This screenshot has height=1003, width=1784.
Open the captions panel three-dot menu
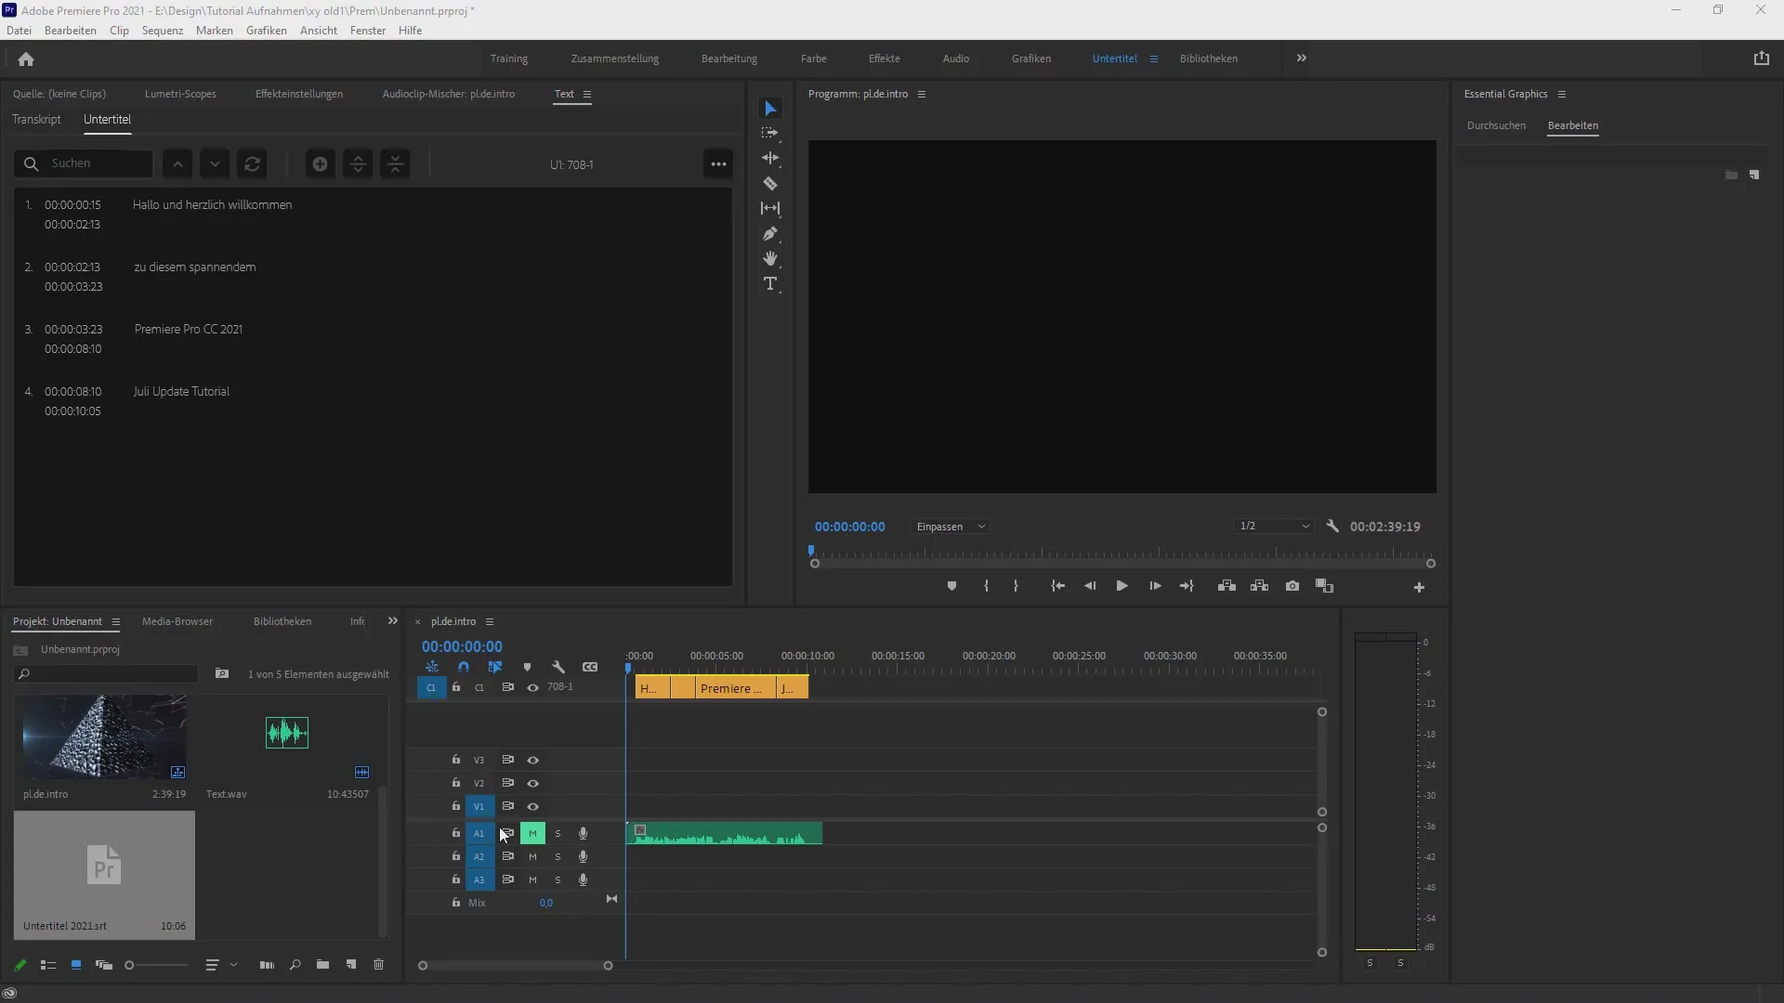(718, 163)
